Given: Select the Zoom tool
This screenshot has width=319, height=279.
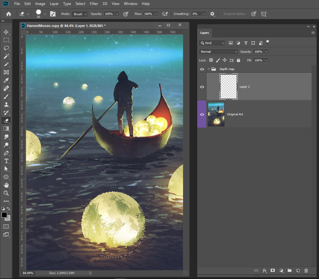Looking at the screenshot, I should coord(6,193).
